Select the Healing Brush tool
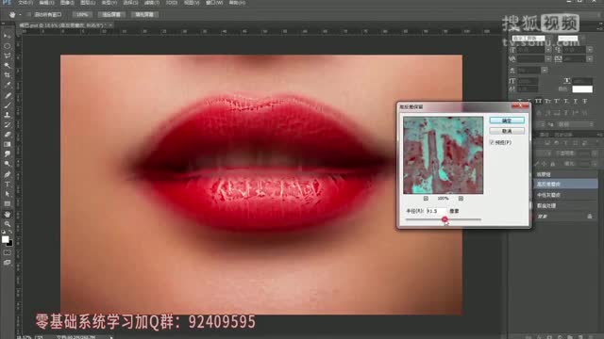 pyautogui.click(x=7, y=95)
